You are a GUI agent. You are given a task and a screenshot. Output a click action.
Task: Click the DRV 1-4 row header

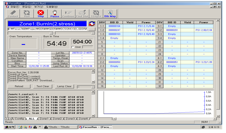(102, 38)
